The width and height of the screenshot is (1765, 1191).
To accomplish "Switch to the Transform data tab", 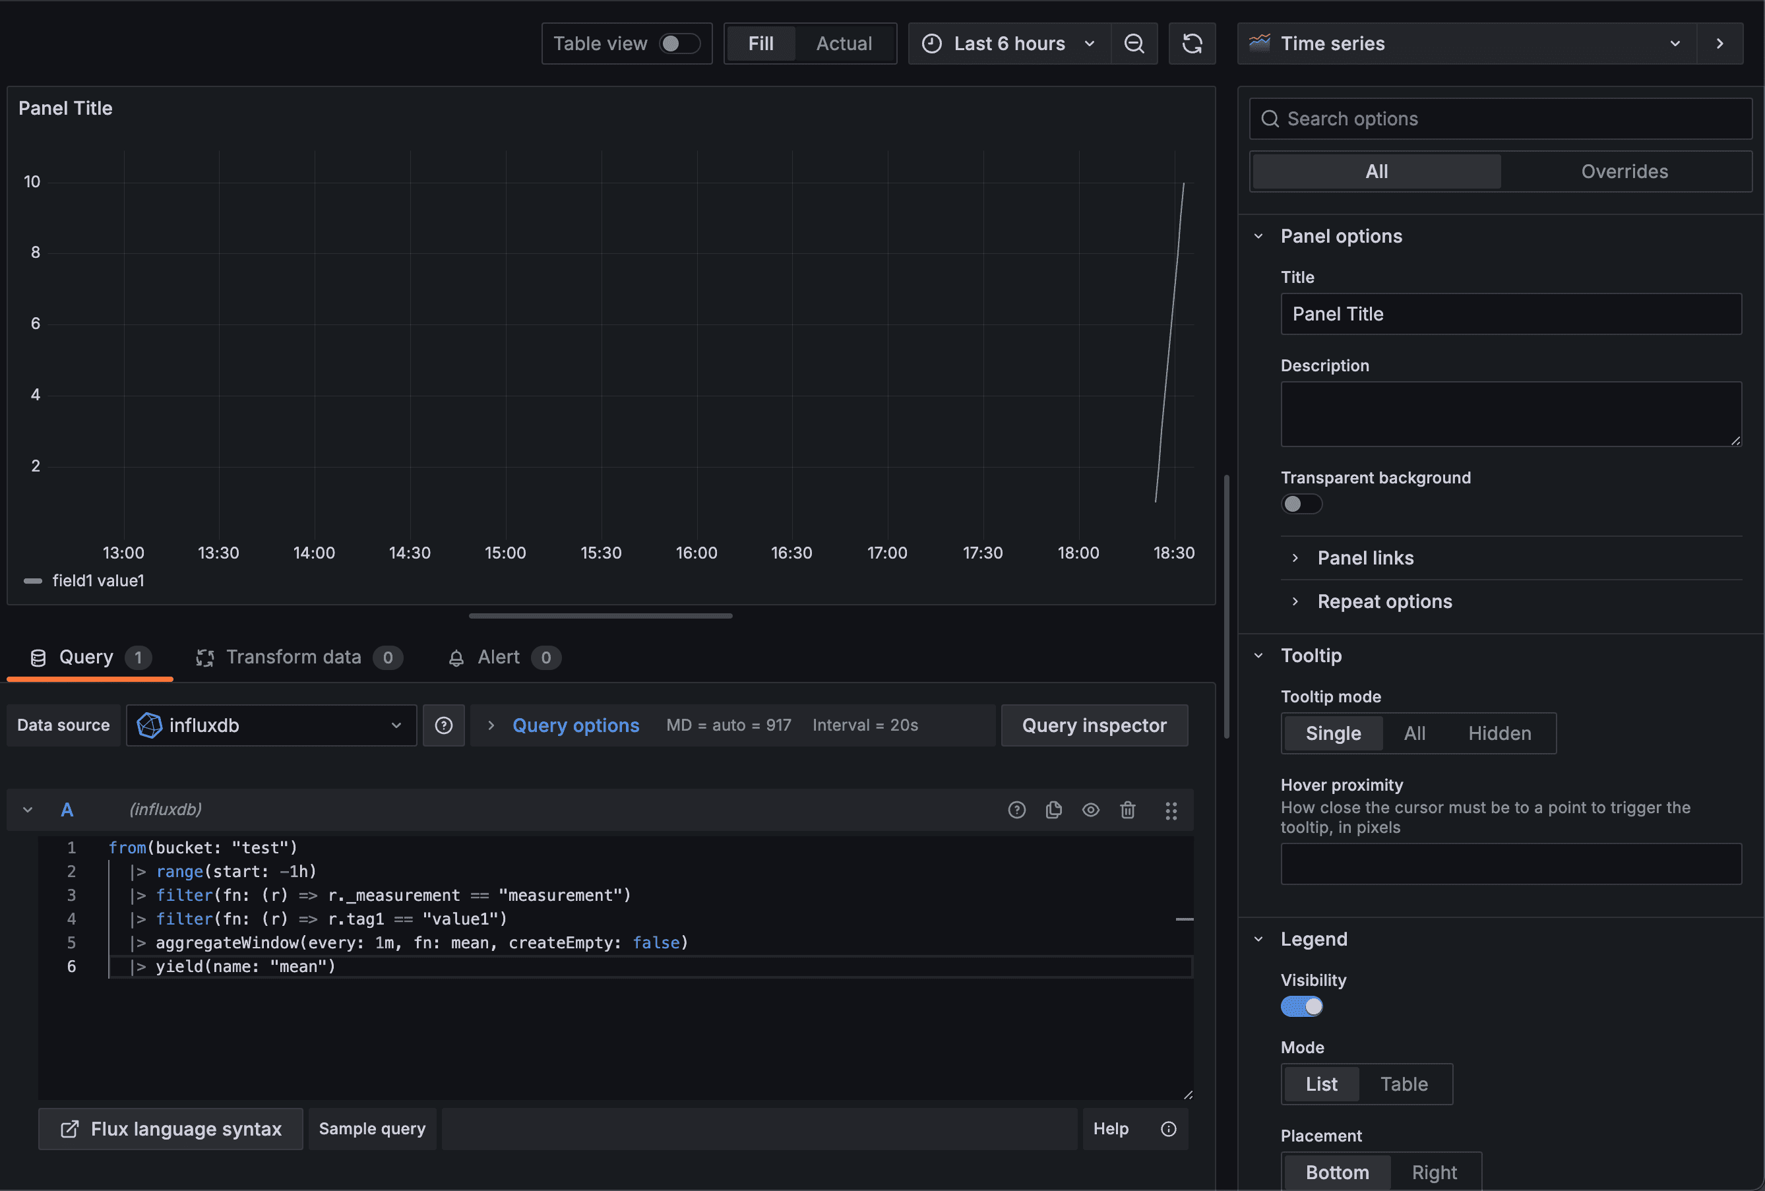I will pyautogui.click(x=299, y=657).
